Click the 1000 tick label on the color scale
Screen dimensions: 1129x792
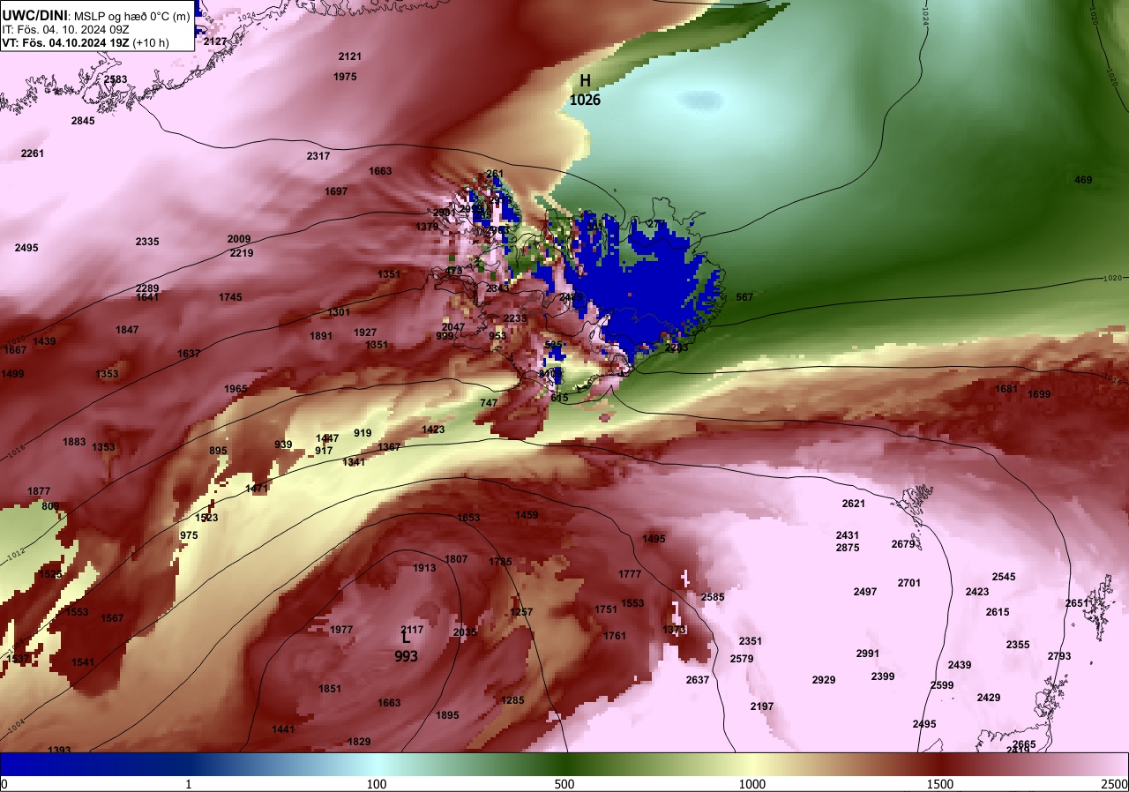pos(751,784)
